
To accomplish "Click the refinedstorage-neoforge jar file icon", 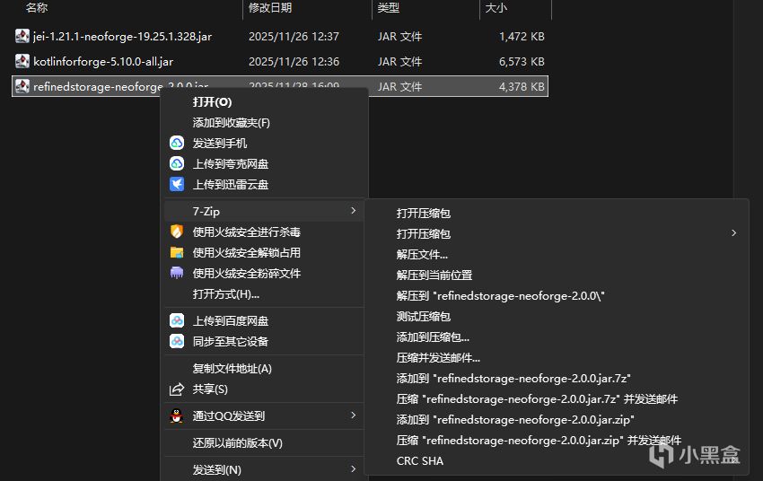I will pyautogui.click(x=22, y=86).
